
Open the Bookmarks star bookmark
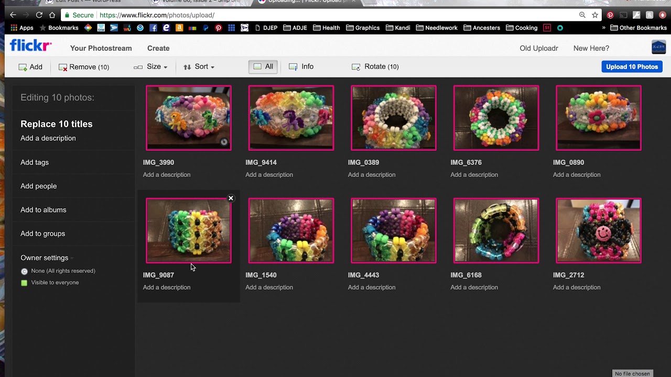click(x=59, y=28)
